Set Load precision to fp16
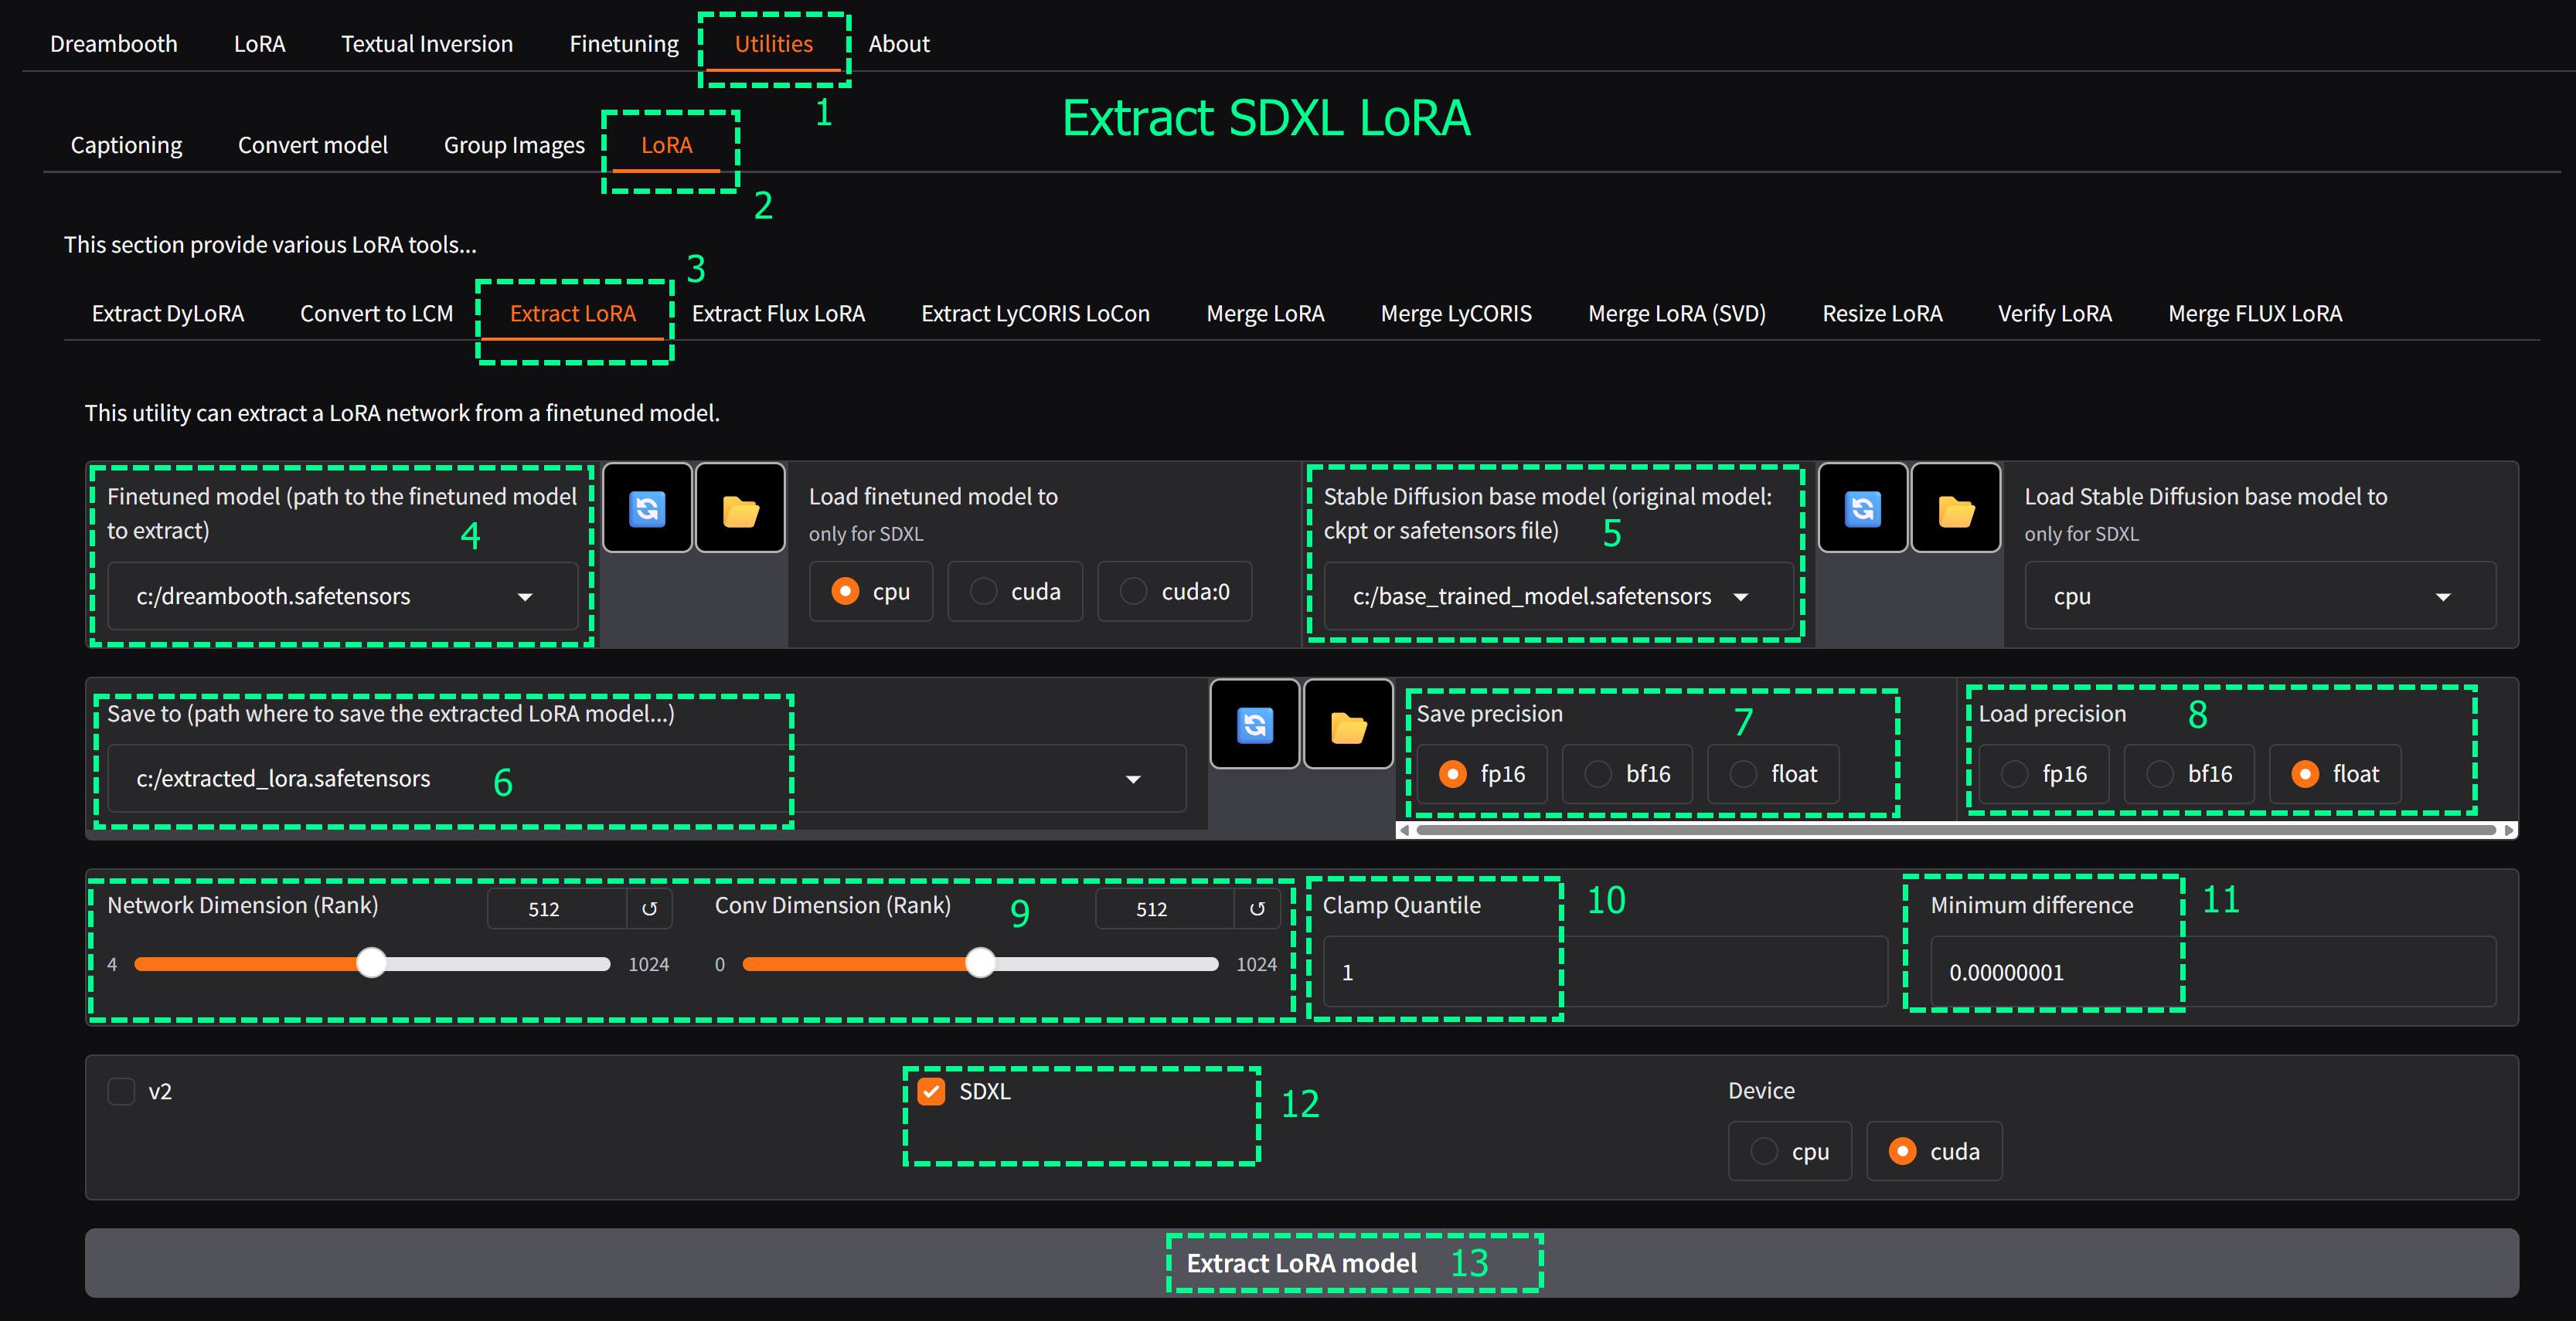 coord(2044,773)
